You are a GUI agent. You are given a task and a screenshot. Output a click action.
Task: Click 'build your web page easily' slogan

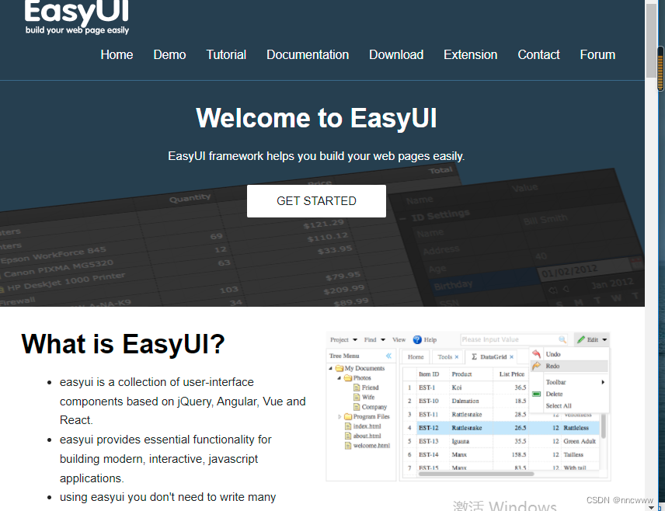pos(77,30)
